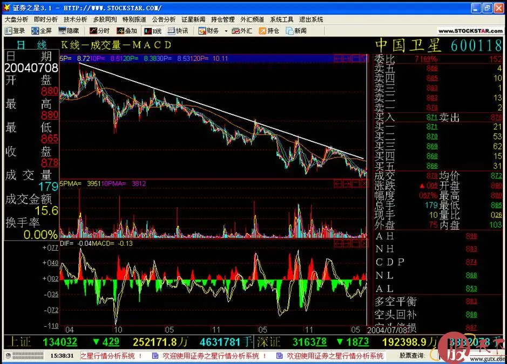
Task: Open the 技术分析 menu
Action: point(76,19)
